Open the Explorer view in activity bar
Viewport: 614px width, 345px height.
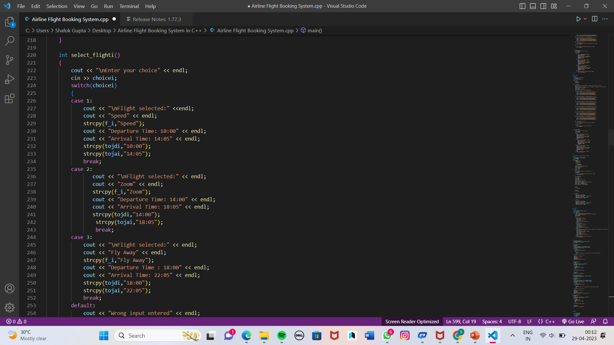[x=10, y=22]
